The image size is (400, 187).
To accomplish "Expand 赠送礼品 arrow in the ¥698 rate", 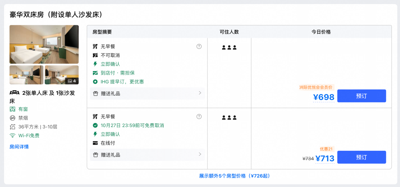I will (x=200, y=93).
